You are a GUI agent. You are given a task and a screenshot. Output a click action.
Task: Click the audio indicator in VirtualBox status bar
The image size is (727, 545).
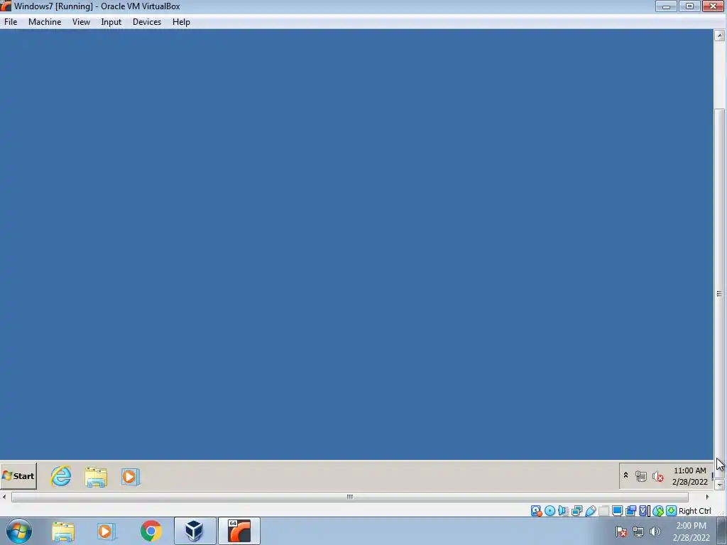point(563,511)
